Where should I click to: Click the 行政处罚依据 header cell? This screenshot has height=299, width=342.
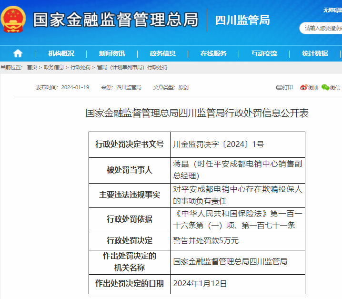point(130,220)
